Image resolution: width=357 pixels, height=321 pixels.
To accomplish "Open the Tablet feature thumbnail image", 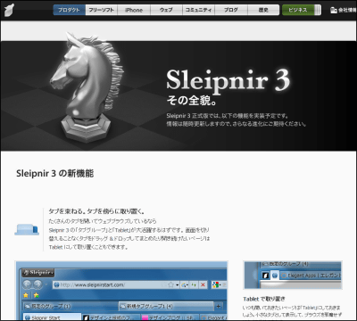I will coord(293,275).
